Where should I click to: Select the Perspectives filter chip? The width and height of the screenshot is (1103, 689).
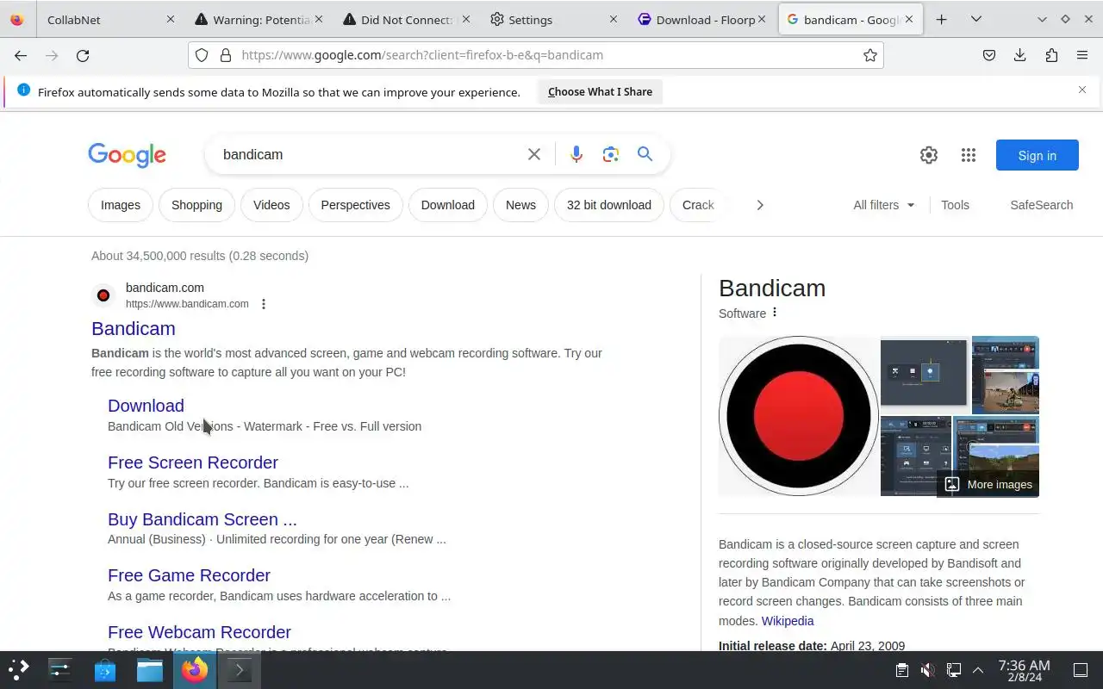pos(355,205)
